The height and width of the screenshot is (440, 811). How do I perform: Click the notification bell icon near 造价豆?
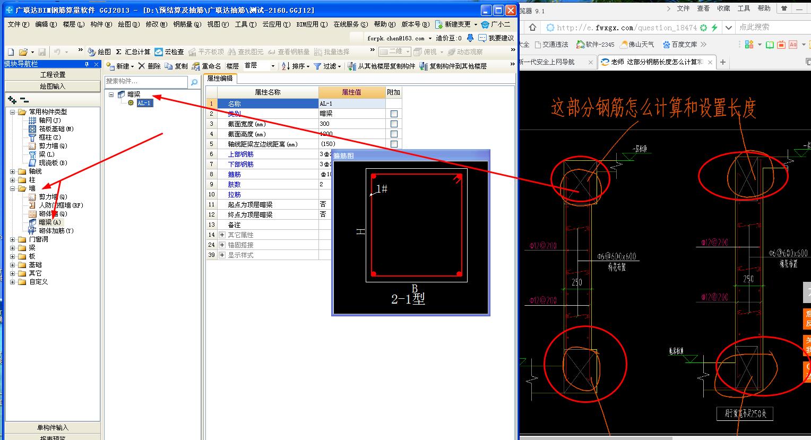[470, 38]
